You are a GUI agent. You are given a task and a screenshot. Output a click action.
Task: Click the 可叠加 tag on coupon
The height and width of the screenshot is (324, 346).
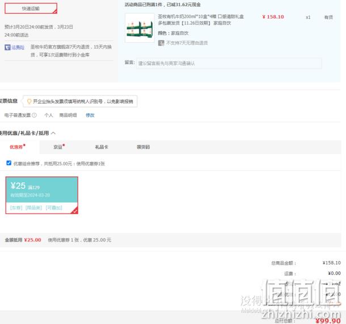point(54,208)
